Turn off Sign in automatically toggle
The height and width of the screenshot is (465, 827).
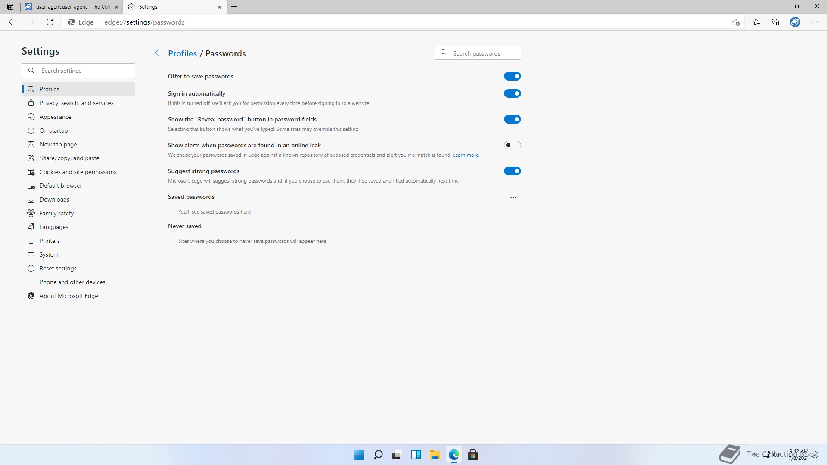coord(512,93)
